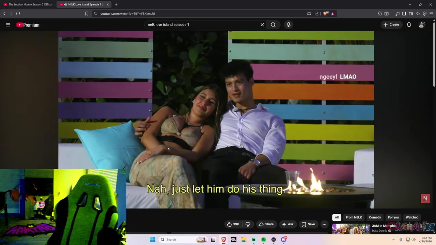The width and height of the screenshot is (436, 245).
Task: Open Brave Wallet icon
Action: point(411,14)
